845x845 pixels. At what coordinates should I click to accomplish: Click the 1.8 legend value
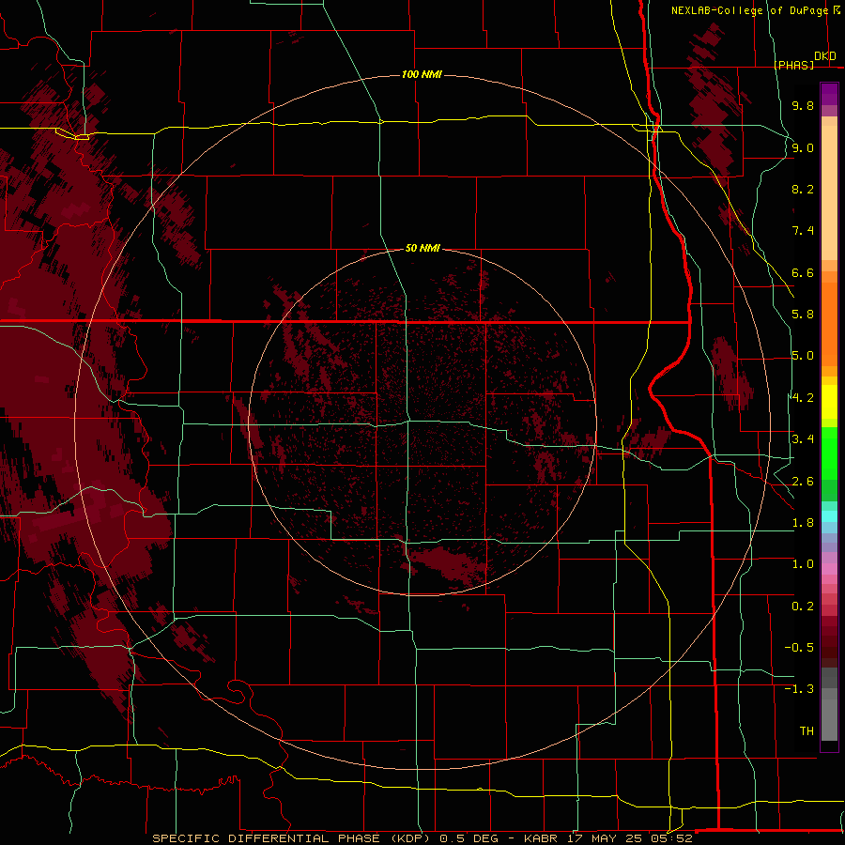(803, 523)
